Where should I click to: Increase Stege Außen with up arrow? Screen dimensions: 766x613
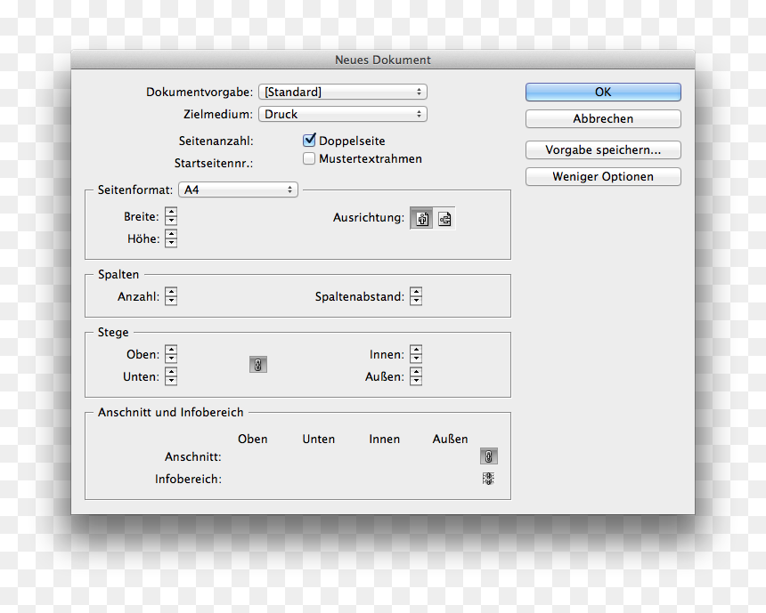click(416, 371)
